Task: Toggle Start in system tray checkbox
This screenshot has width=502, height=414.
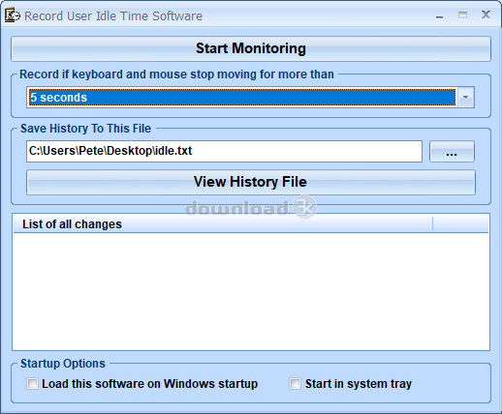Action: click(x=295, y=384)
